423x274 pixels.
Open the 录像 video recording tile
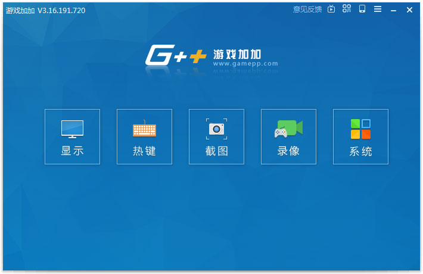[288, 137]
